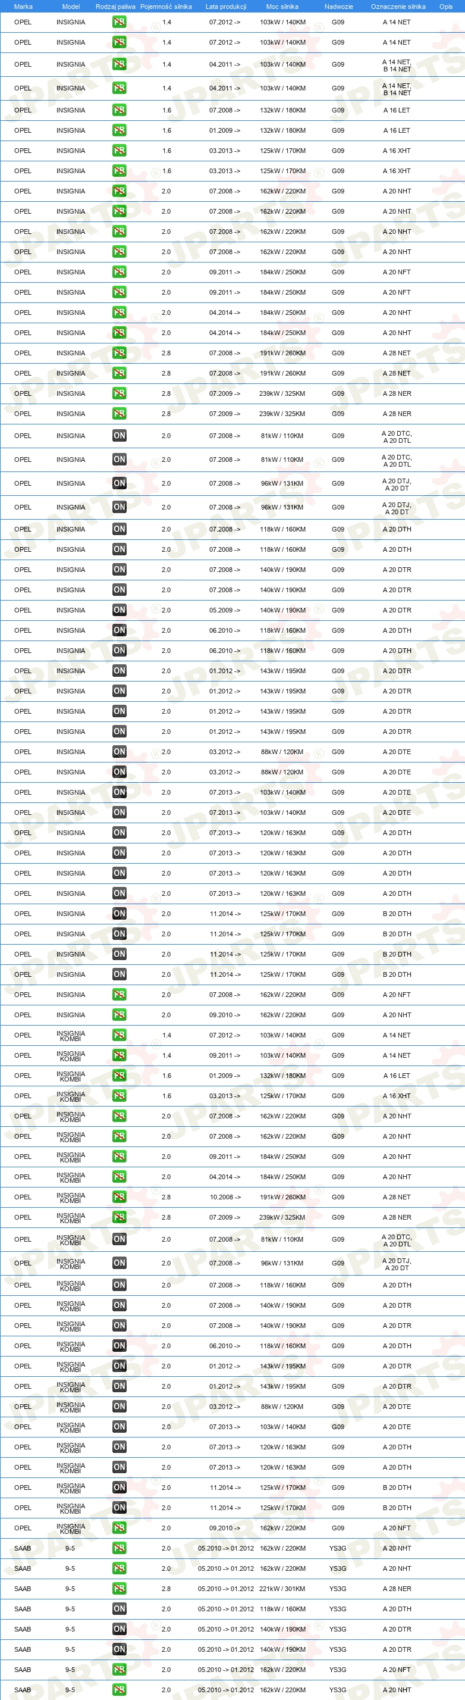
Task: Click petrol icon in Insignia Kombi 1.4 09.2011 row
Action: click(120, 1055)
